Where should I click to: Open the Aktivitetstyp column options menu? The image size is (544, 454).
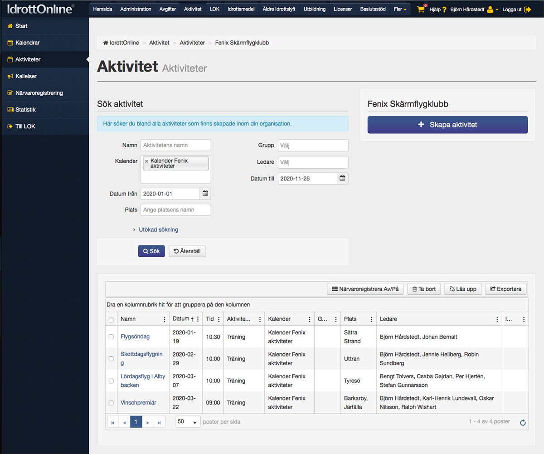(260, 319)
